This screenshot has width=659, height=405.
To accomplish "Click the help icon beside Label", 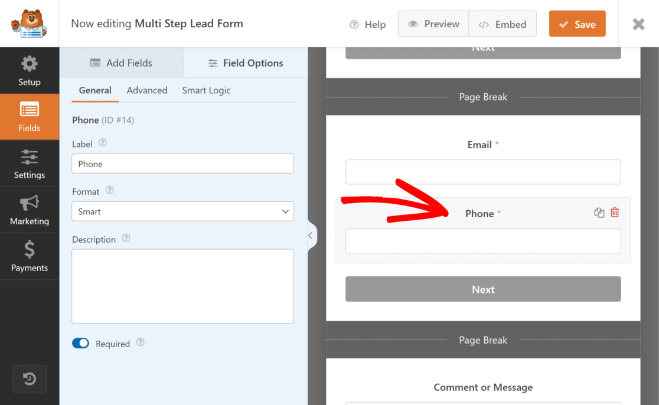I will 103,143.
